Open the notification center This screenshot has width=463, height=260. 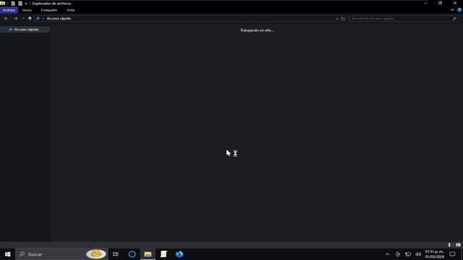452,254
